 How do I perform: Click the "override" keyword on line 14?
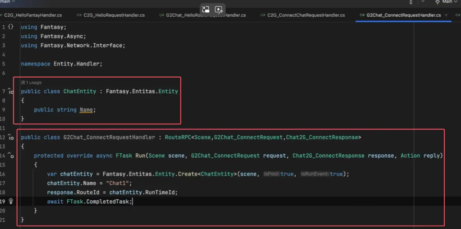coord(80,156)
